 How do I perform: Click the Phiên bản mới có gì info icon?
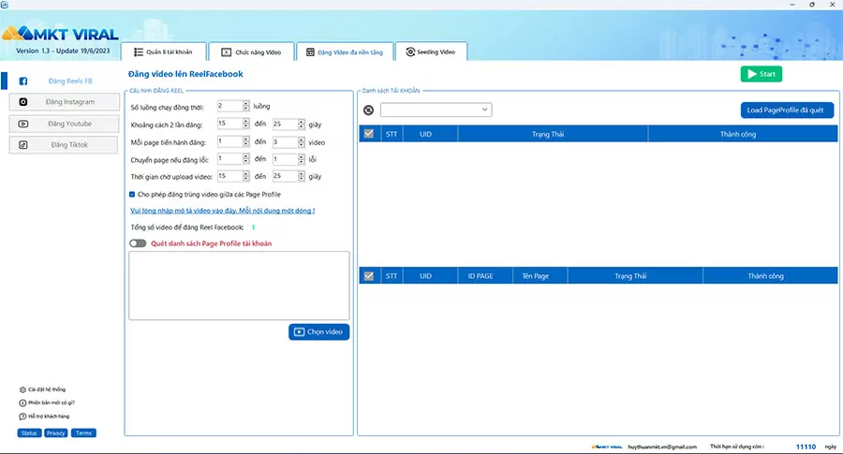click(x=22, y=403)
